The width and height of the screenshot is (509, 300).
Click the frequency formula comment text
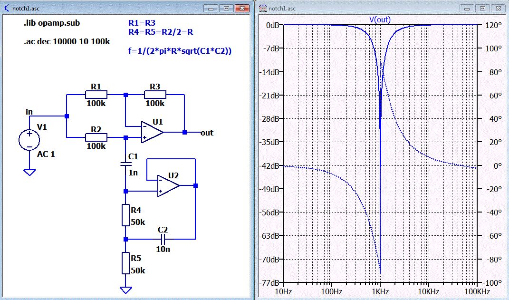pos(180,51)
